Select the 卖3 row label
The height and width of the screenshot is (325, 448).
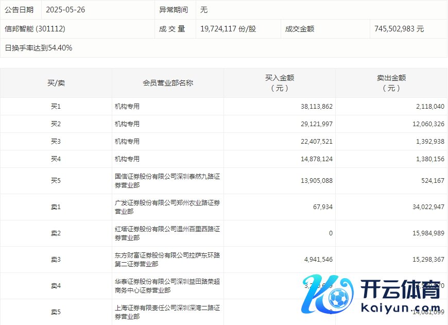point(56,260)
